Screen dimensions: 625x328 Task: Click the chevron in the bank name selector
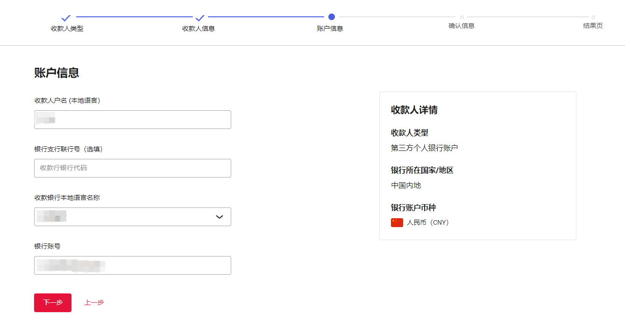coord(219,216)
